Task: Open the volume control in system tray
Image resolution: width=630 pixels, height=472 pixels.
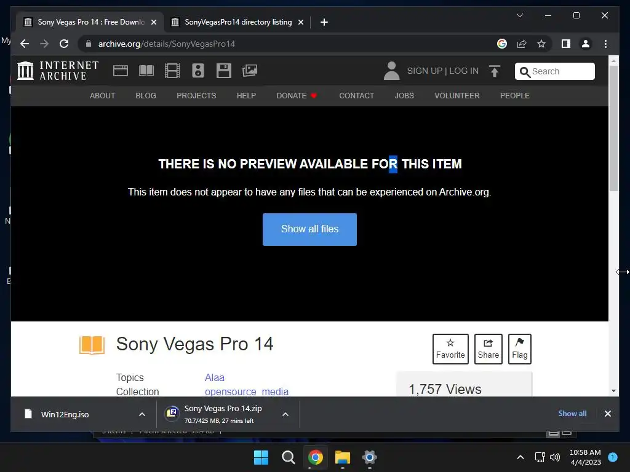Action: tap(555, 457)
